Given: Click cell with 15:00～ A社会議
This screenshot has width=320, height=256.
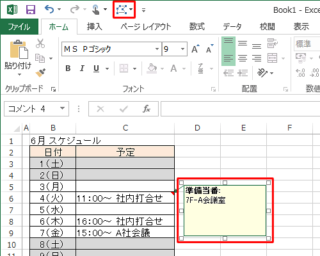Looking at the screenshot, I should [x=125, y=232].
